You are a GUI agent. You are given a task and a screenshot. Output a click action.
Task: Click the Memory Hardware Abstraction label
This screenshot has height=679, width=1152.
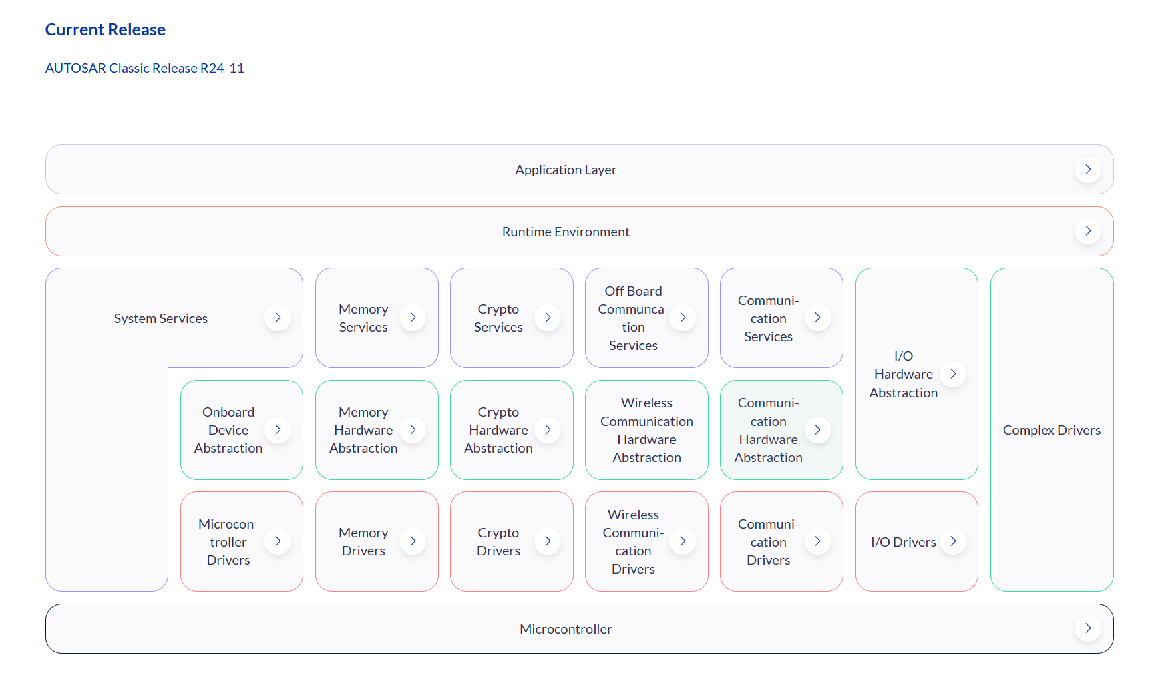pos(363,430)
